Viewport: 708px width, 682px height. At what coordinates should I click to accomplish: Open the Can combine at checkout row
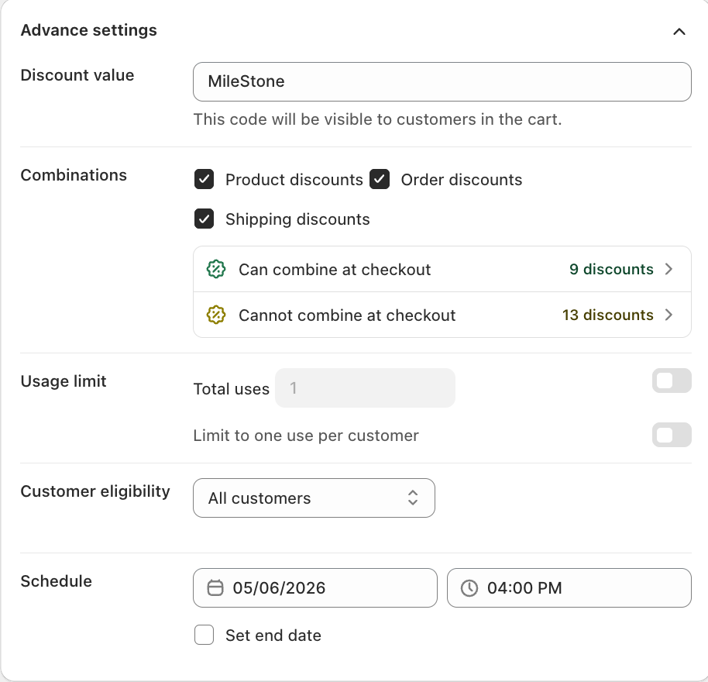click(x=442, y=269)
